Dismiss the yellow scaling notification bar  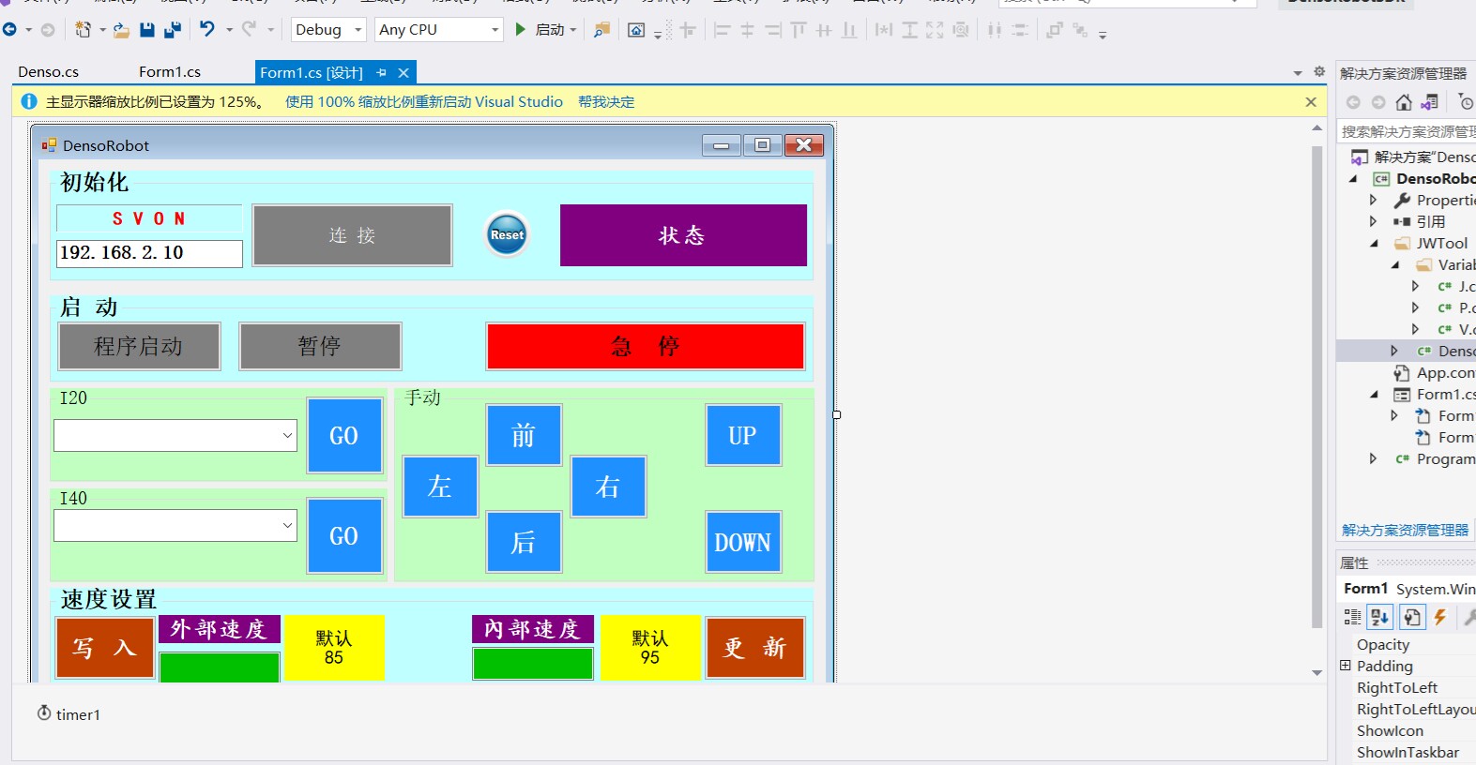[1311, 102]
